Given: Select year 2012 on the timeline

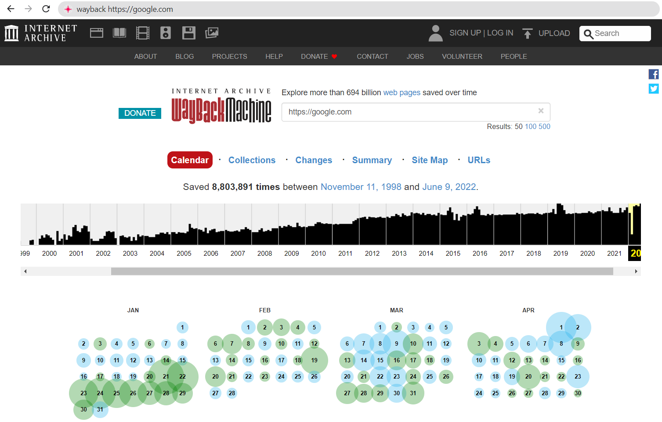Looking at the screenshot, I should tap(372, 253).
